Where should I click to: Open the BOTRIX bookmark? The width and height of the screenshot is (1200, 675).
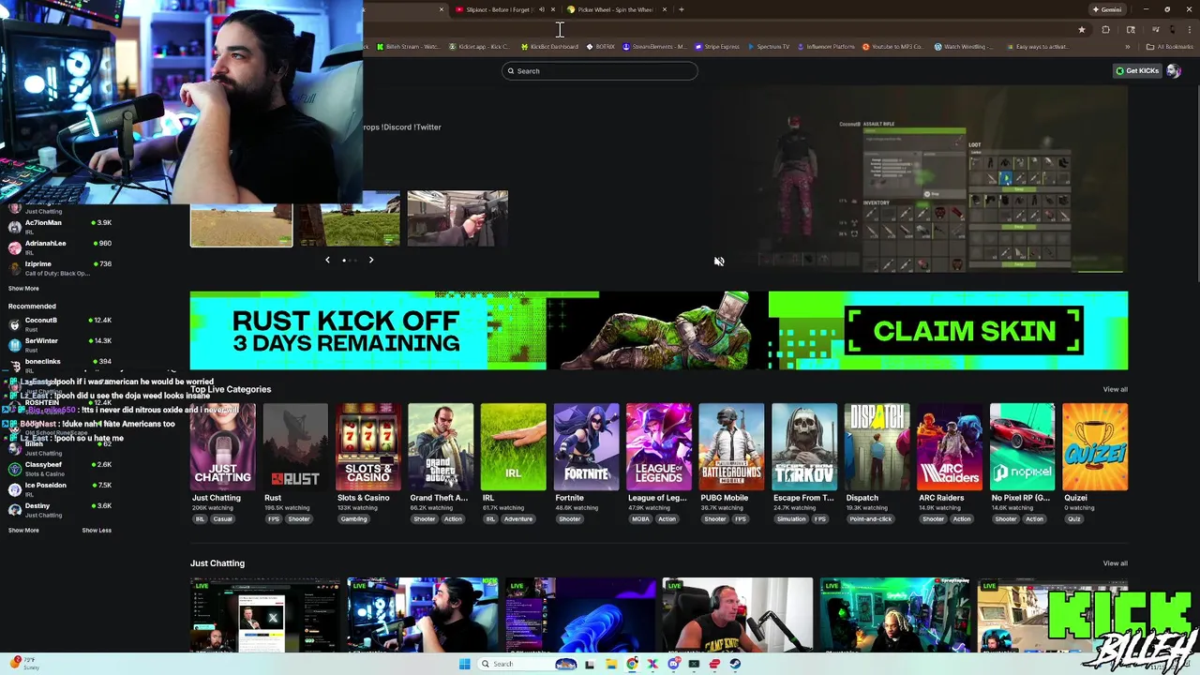point(601,47)
